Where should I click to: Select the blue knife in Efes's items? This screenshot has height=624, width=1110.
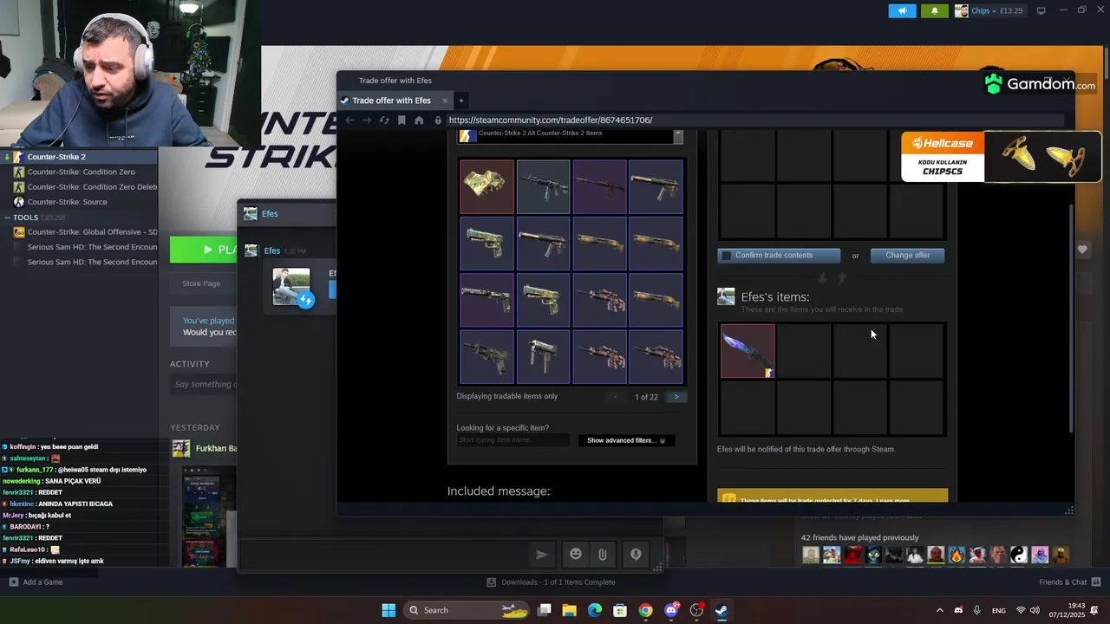click(748, 351)
